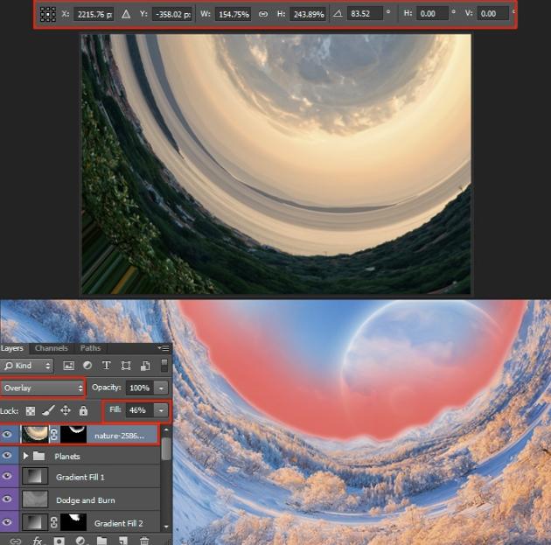
Task: Filter for pixel layers icon
Action: [68, 366]
